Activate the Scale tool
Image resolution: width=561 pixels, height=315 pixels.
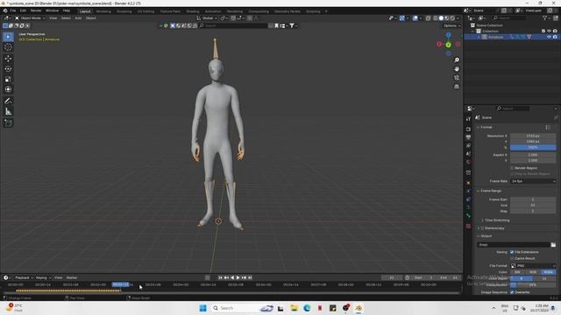pyautogui.click(x=8, y=80)
